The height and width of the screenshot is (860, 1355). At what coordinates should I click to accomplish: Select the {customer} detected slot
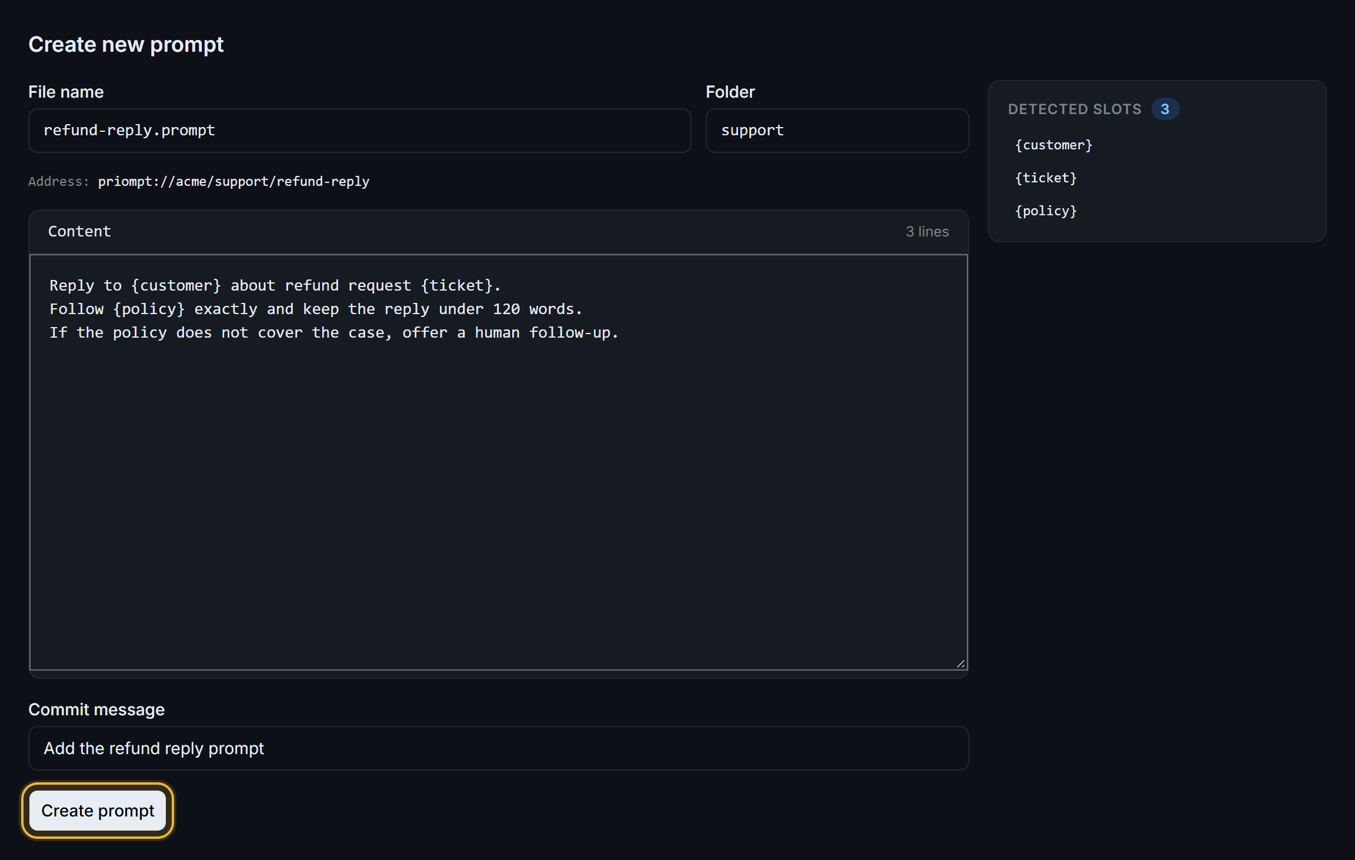[1053, 145]
